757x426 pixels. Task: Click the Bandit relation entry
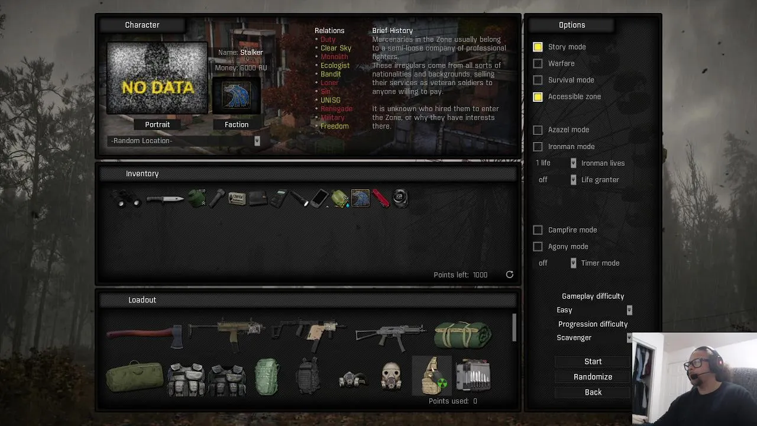pos(331,74)
